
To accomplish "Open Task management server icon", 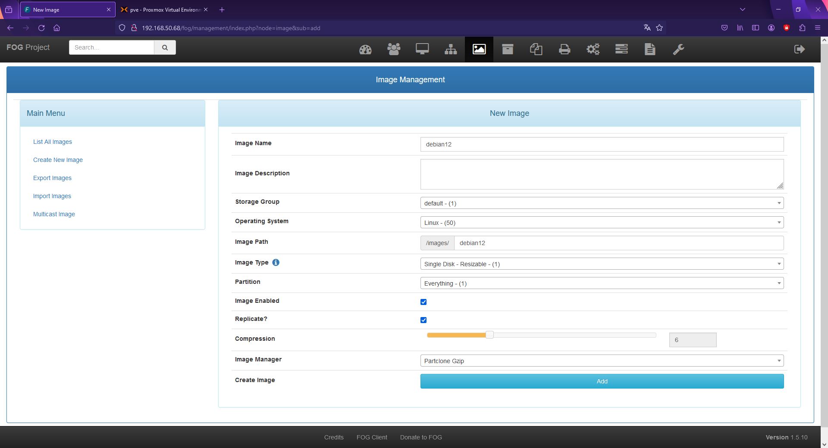I will tap(621, 49).
